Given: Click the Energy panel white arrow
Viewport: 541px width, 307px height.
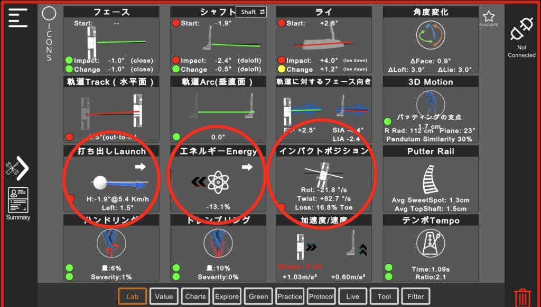Looking at the screenshot, I should click(247, 167).
